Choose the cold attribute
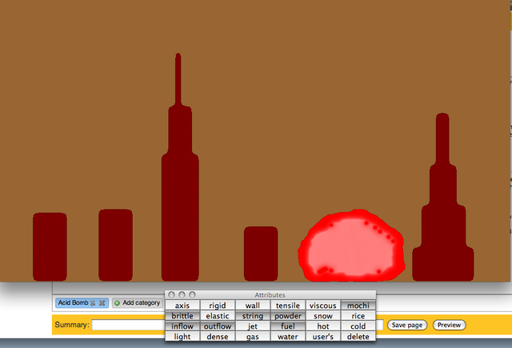 [358, 326]
